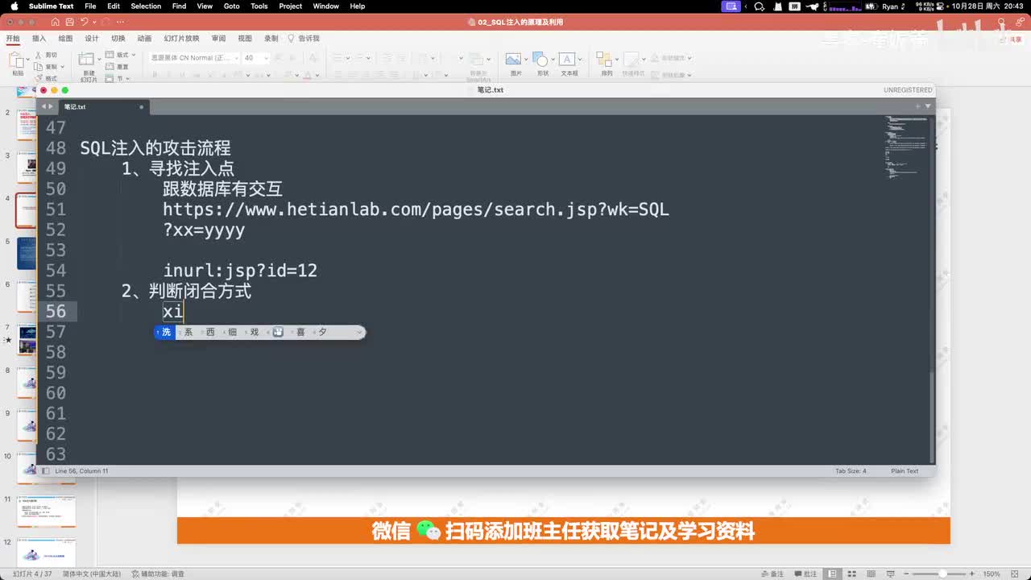This screenshot has width=1031, height=580.
Task: Click the Cut scissors icon
Action: coord(39,56)
